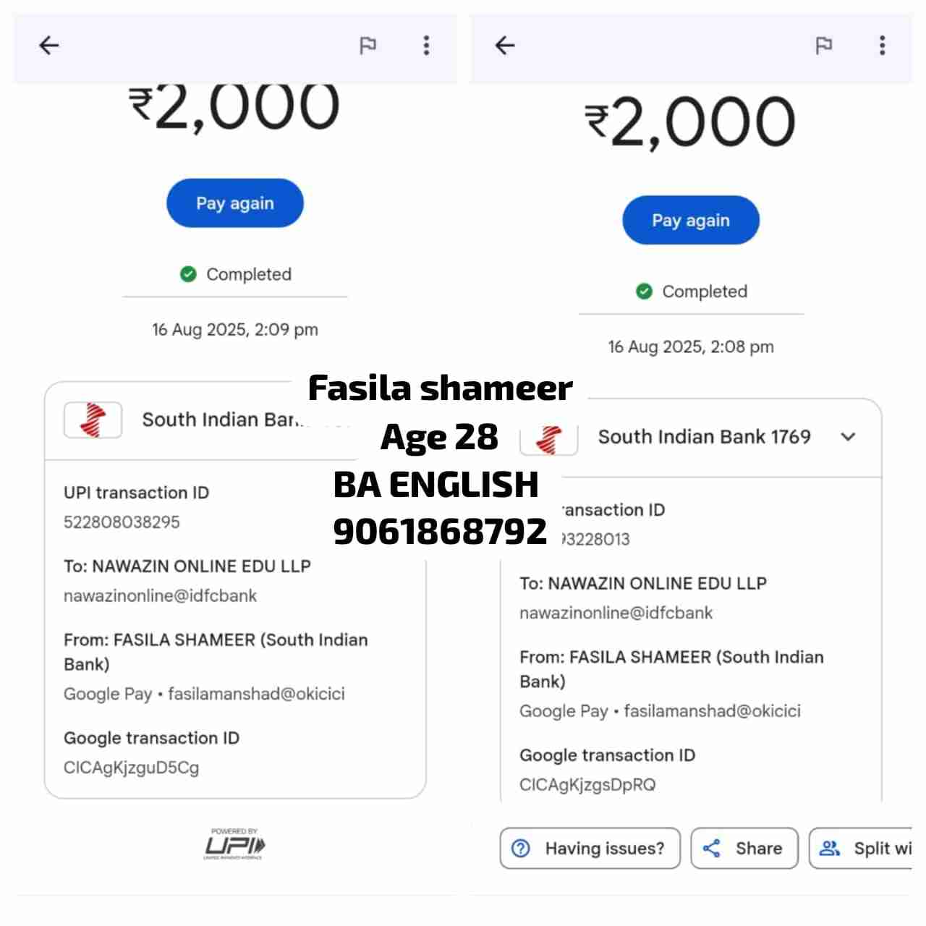The height and width of the screenshot is (926, 926).
Task: Tap the Share button
Action: [744, 848]
